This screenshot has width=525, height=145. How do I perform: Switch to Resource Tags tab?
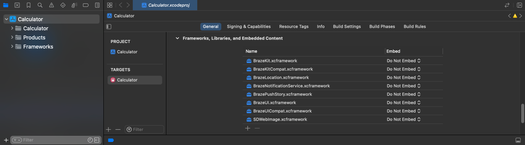(x=294, y=27)
